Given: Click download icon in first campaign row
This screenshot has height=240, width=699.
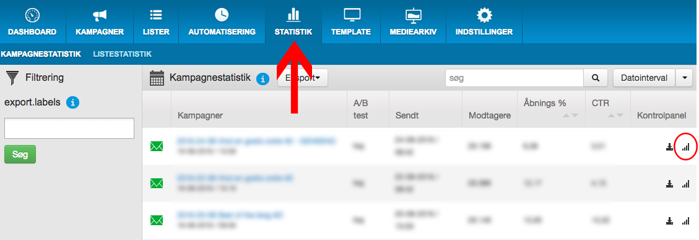Looking at the screenshot, I should point(669,147).
